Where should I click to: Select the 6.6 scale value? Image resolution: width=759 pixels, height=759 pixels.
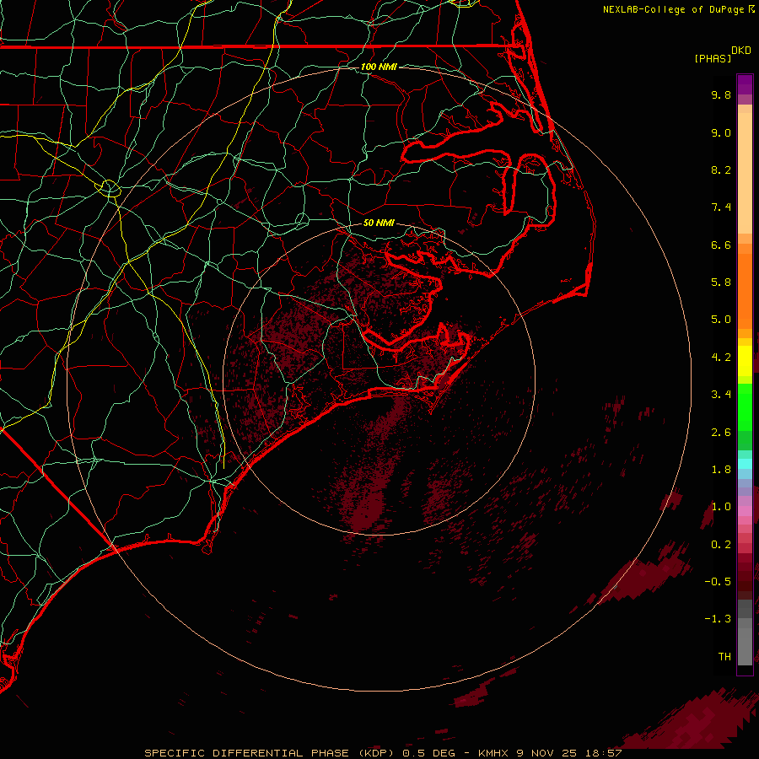[721, 245]
